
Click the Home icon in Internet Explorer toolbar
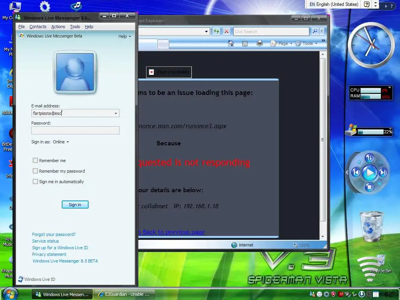pyautogui.click(x=231, y=44)
